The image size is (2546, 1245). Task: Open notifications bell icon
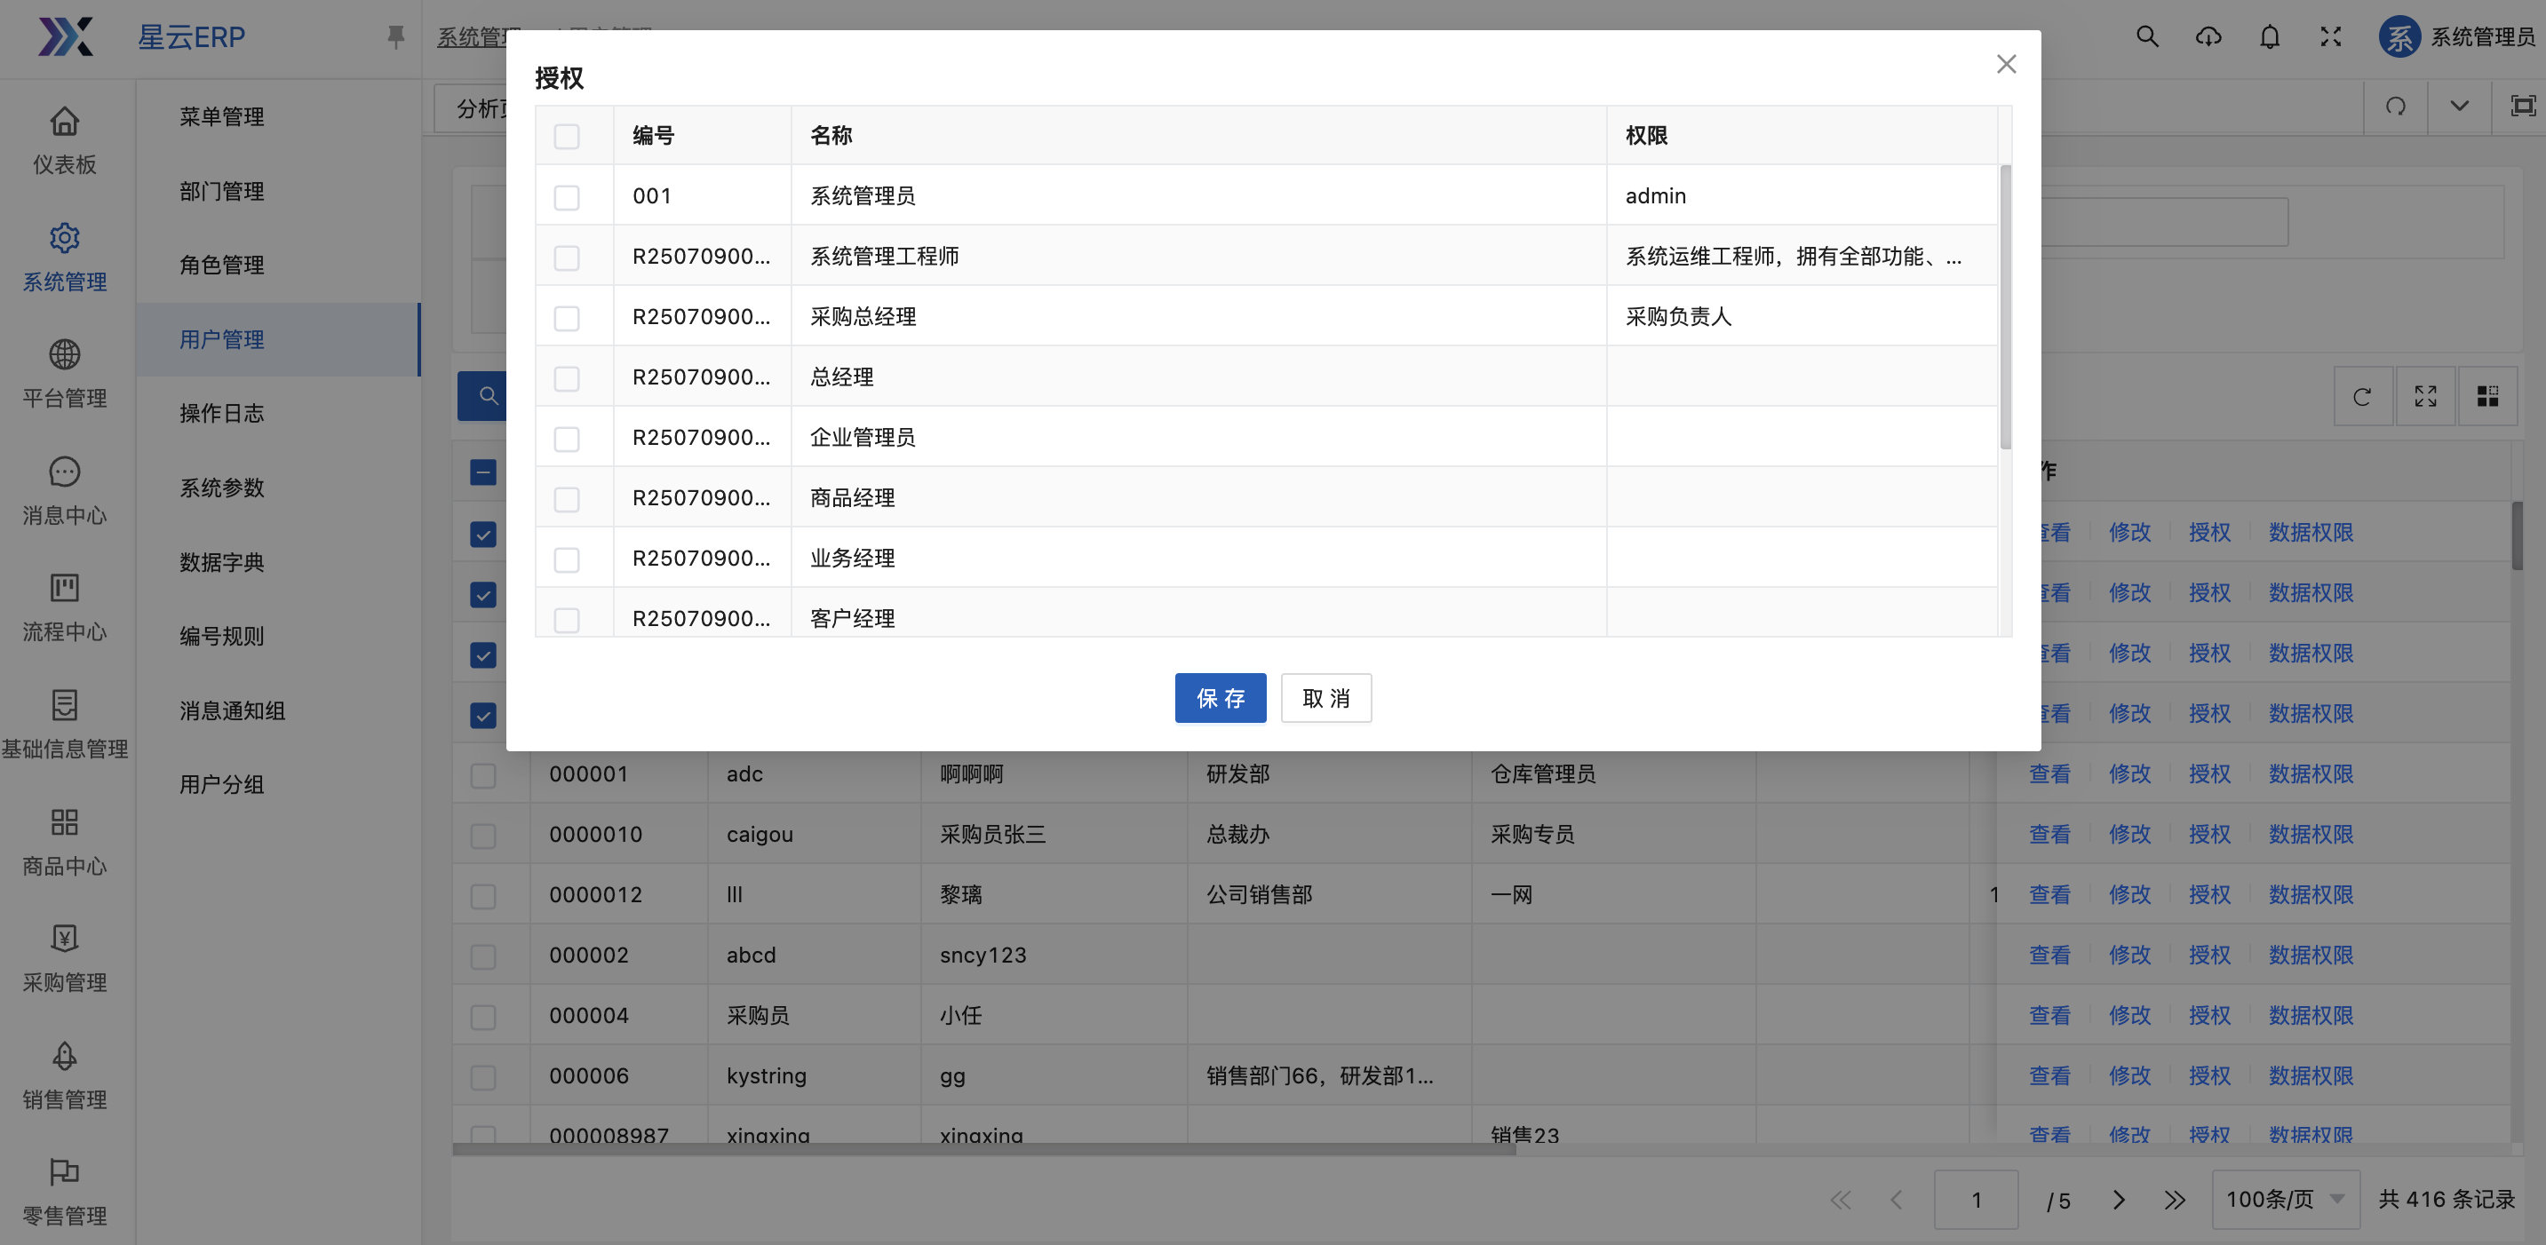pos(2269,36)
